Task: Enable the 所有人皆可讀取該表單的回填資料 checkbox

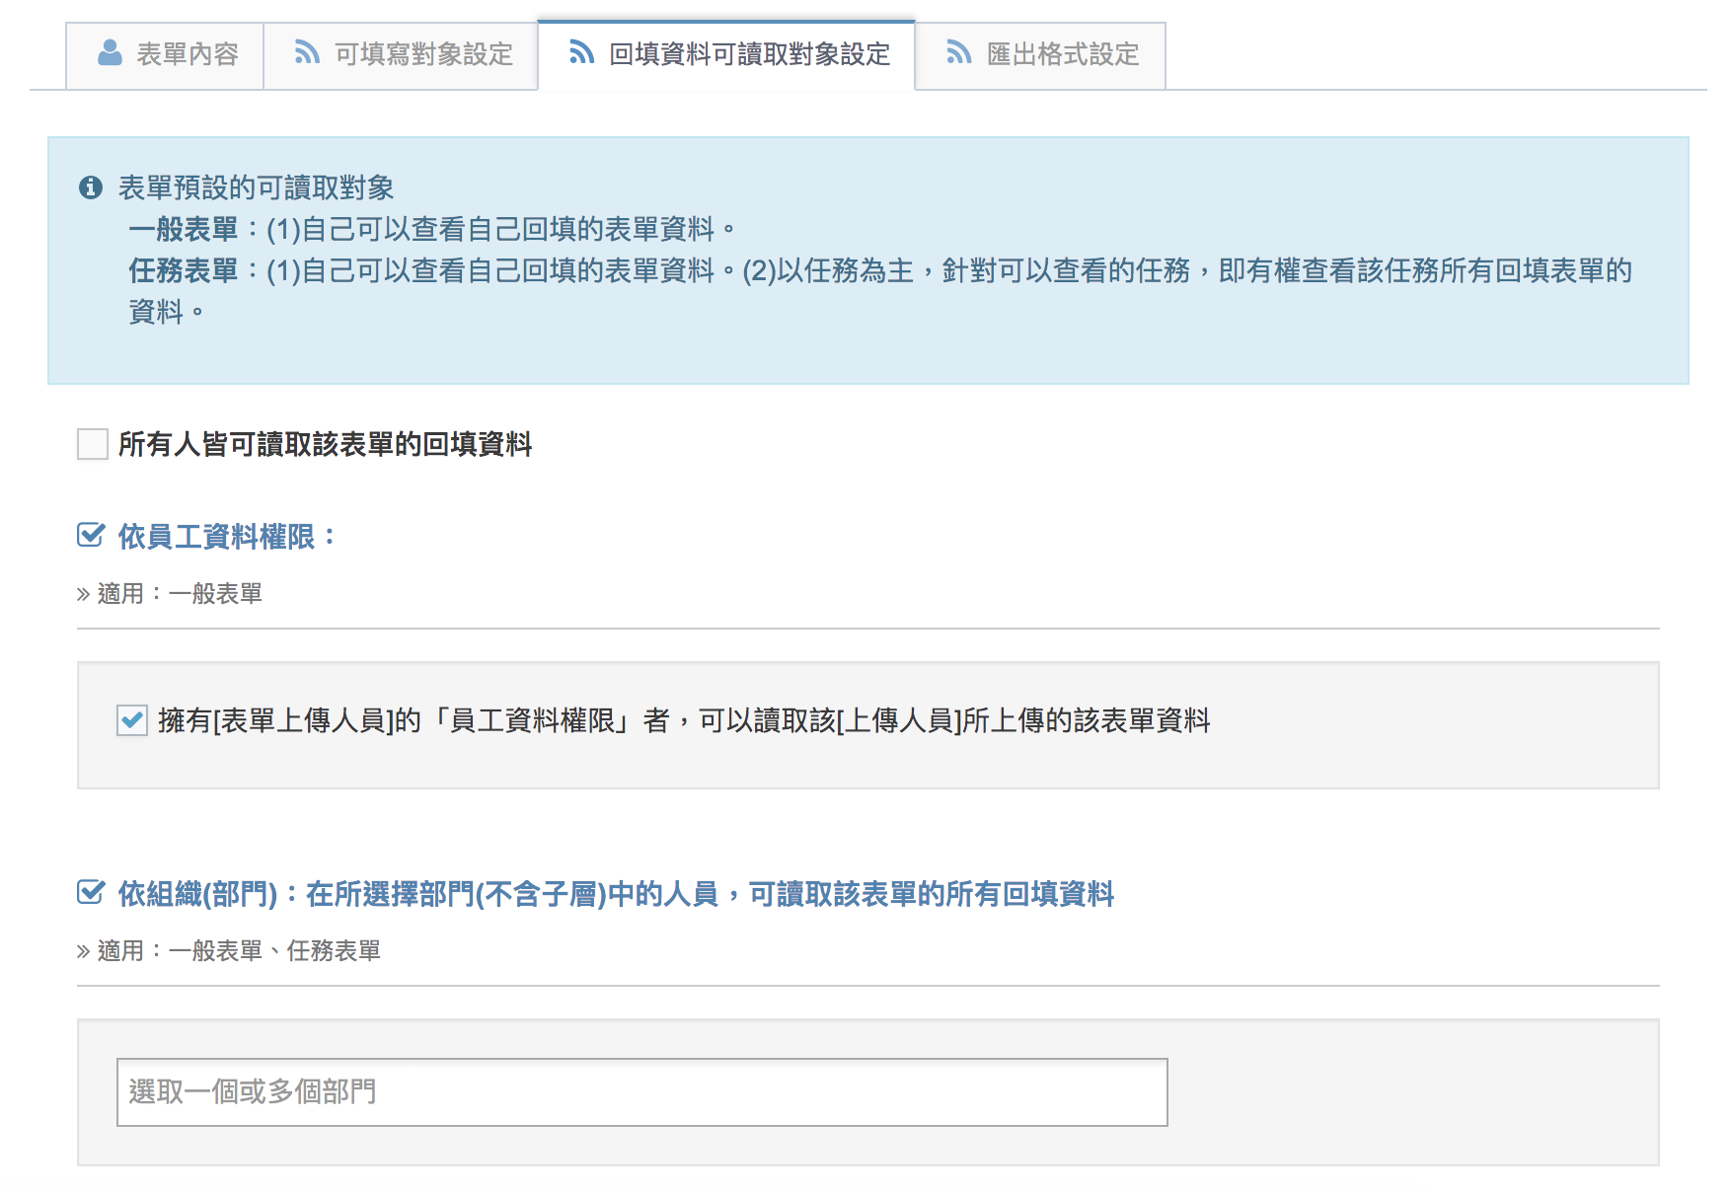Action: [93, 444]
